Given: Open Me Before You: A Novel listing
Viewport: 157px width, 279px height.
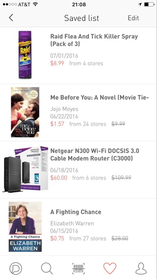Looking at the screenshot, I should tap(78, 113).
